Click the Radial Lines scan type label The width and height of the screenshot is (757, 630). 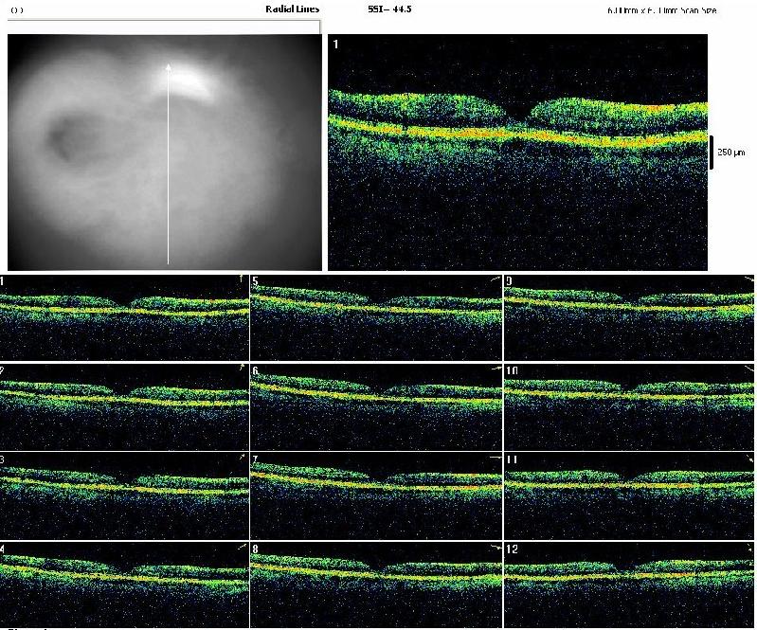click(293, 9)
